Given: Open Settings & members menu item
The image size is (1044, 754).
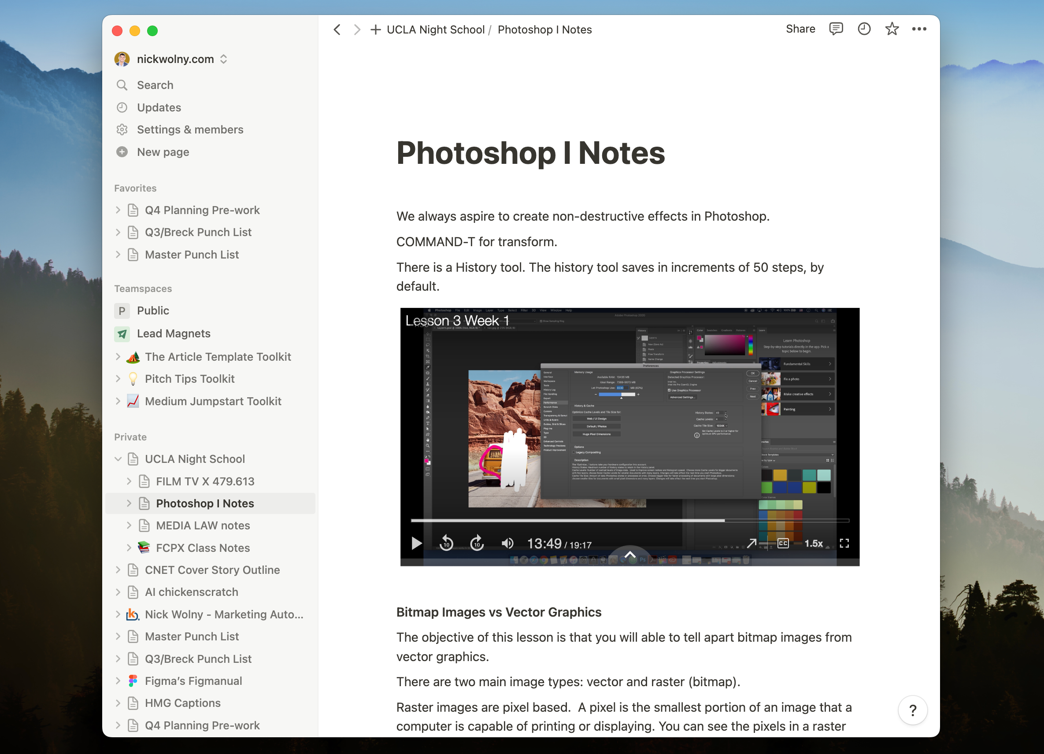Looking at the screenshot, I should click(x=190, y=129).
